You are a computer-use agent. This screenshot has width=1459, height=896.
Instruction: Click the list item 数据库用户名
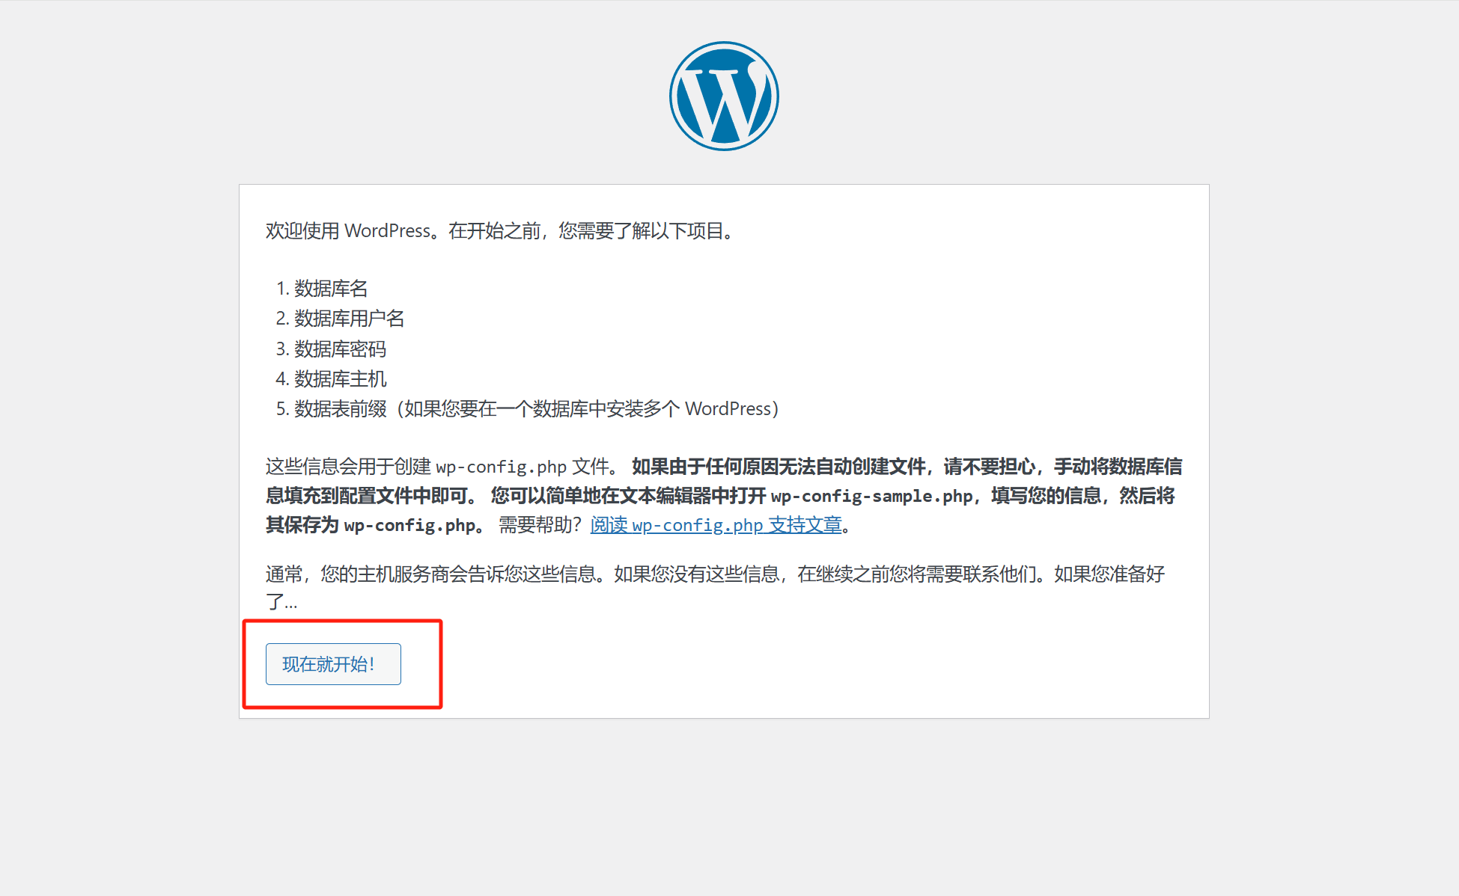[349, 319]
